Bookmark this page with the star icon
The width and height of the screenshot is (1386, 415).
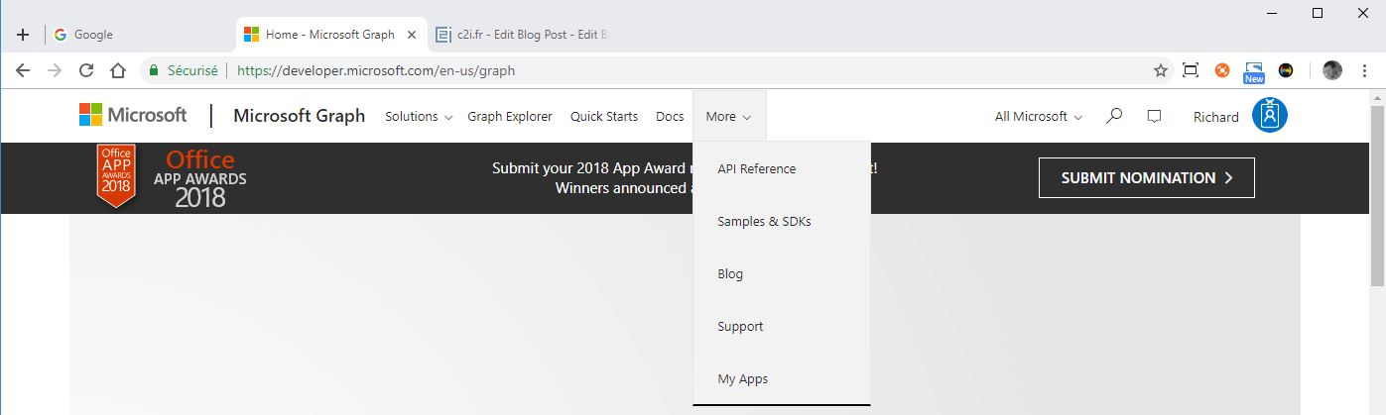tap(1160, 70)
